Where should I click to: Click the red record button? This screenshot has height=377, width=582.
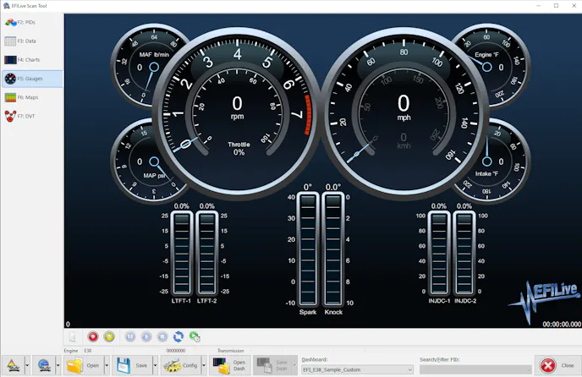pyautogui.click(x=93, y=336)
